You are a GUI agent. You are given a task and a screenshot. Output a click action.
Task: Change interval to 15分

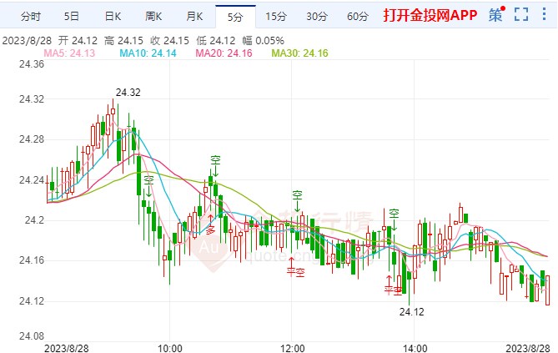275,16
